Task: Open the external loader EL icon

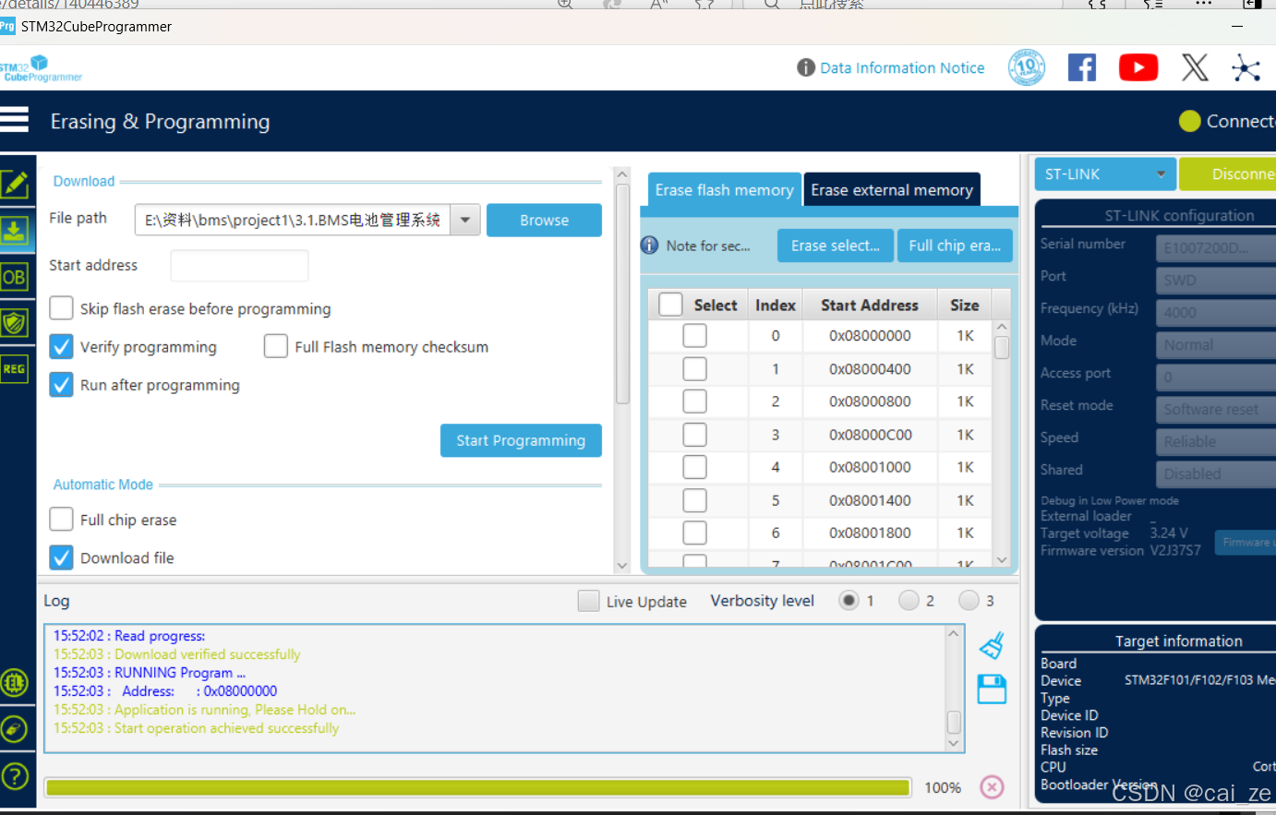Action: tap(14, 683)
